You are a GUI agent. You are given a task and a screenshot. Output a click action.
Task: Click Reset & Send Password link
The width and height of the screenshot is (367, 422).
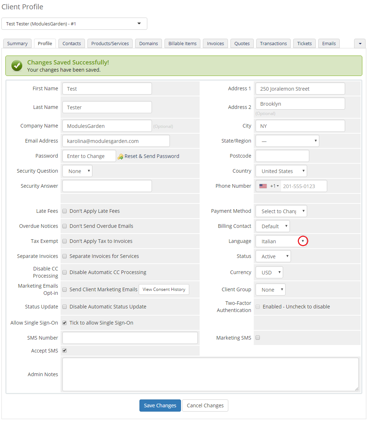pos(152,156)
